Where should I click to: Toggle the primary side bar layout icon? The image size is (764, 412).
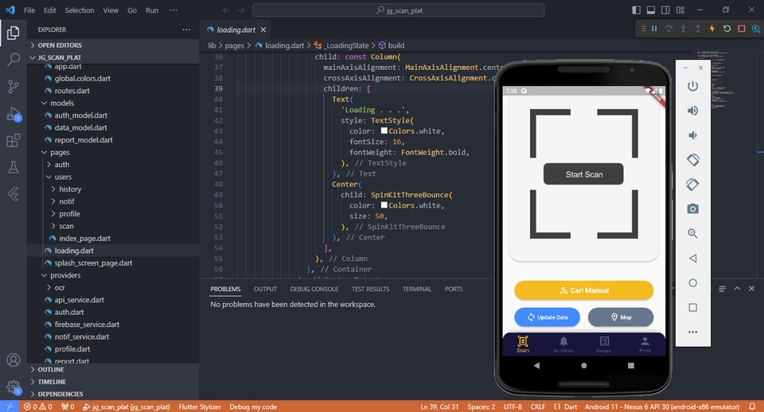(637, 10)
